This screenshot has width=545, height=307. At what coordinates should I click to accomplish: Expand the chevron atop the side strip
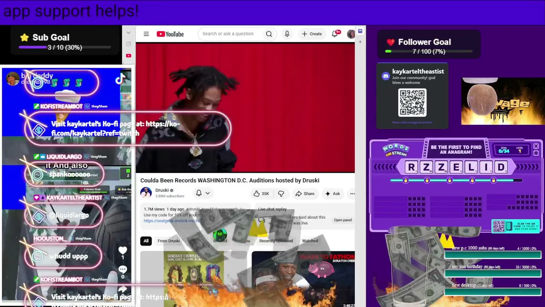coord(129,32)
